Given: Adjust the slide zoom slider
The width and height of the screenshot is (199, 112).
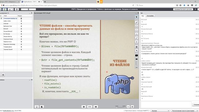Looking at the screenshot, I should coord(120,108).
